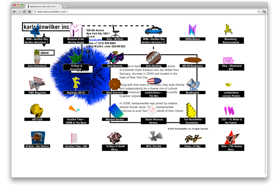The width and height of the screenshot is (279, 185).
Task: Open browser wrench settings menu
Action: point(264,12)
